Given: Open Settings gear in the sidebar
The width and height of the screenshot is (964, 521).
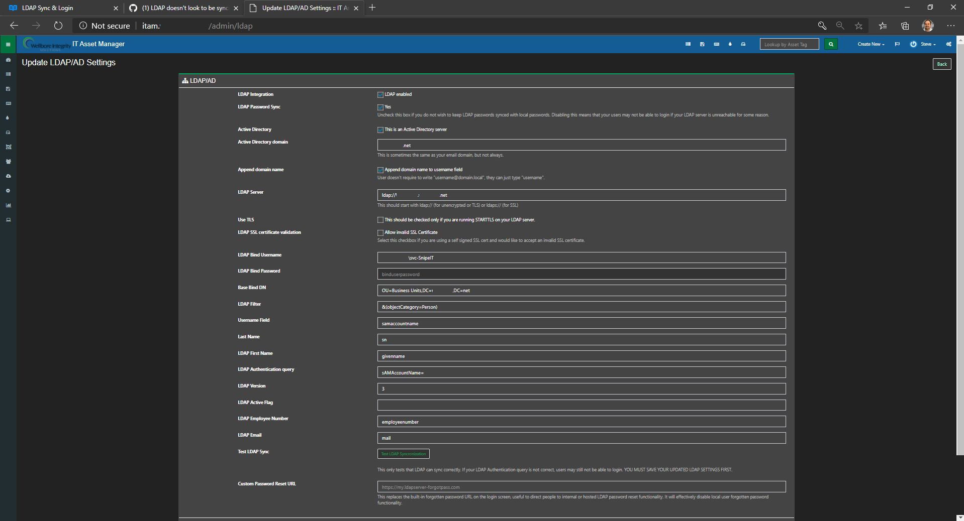Looking at the screenshot, I should 8,191.
